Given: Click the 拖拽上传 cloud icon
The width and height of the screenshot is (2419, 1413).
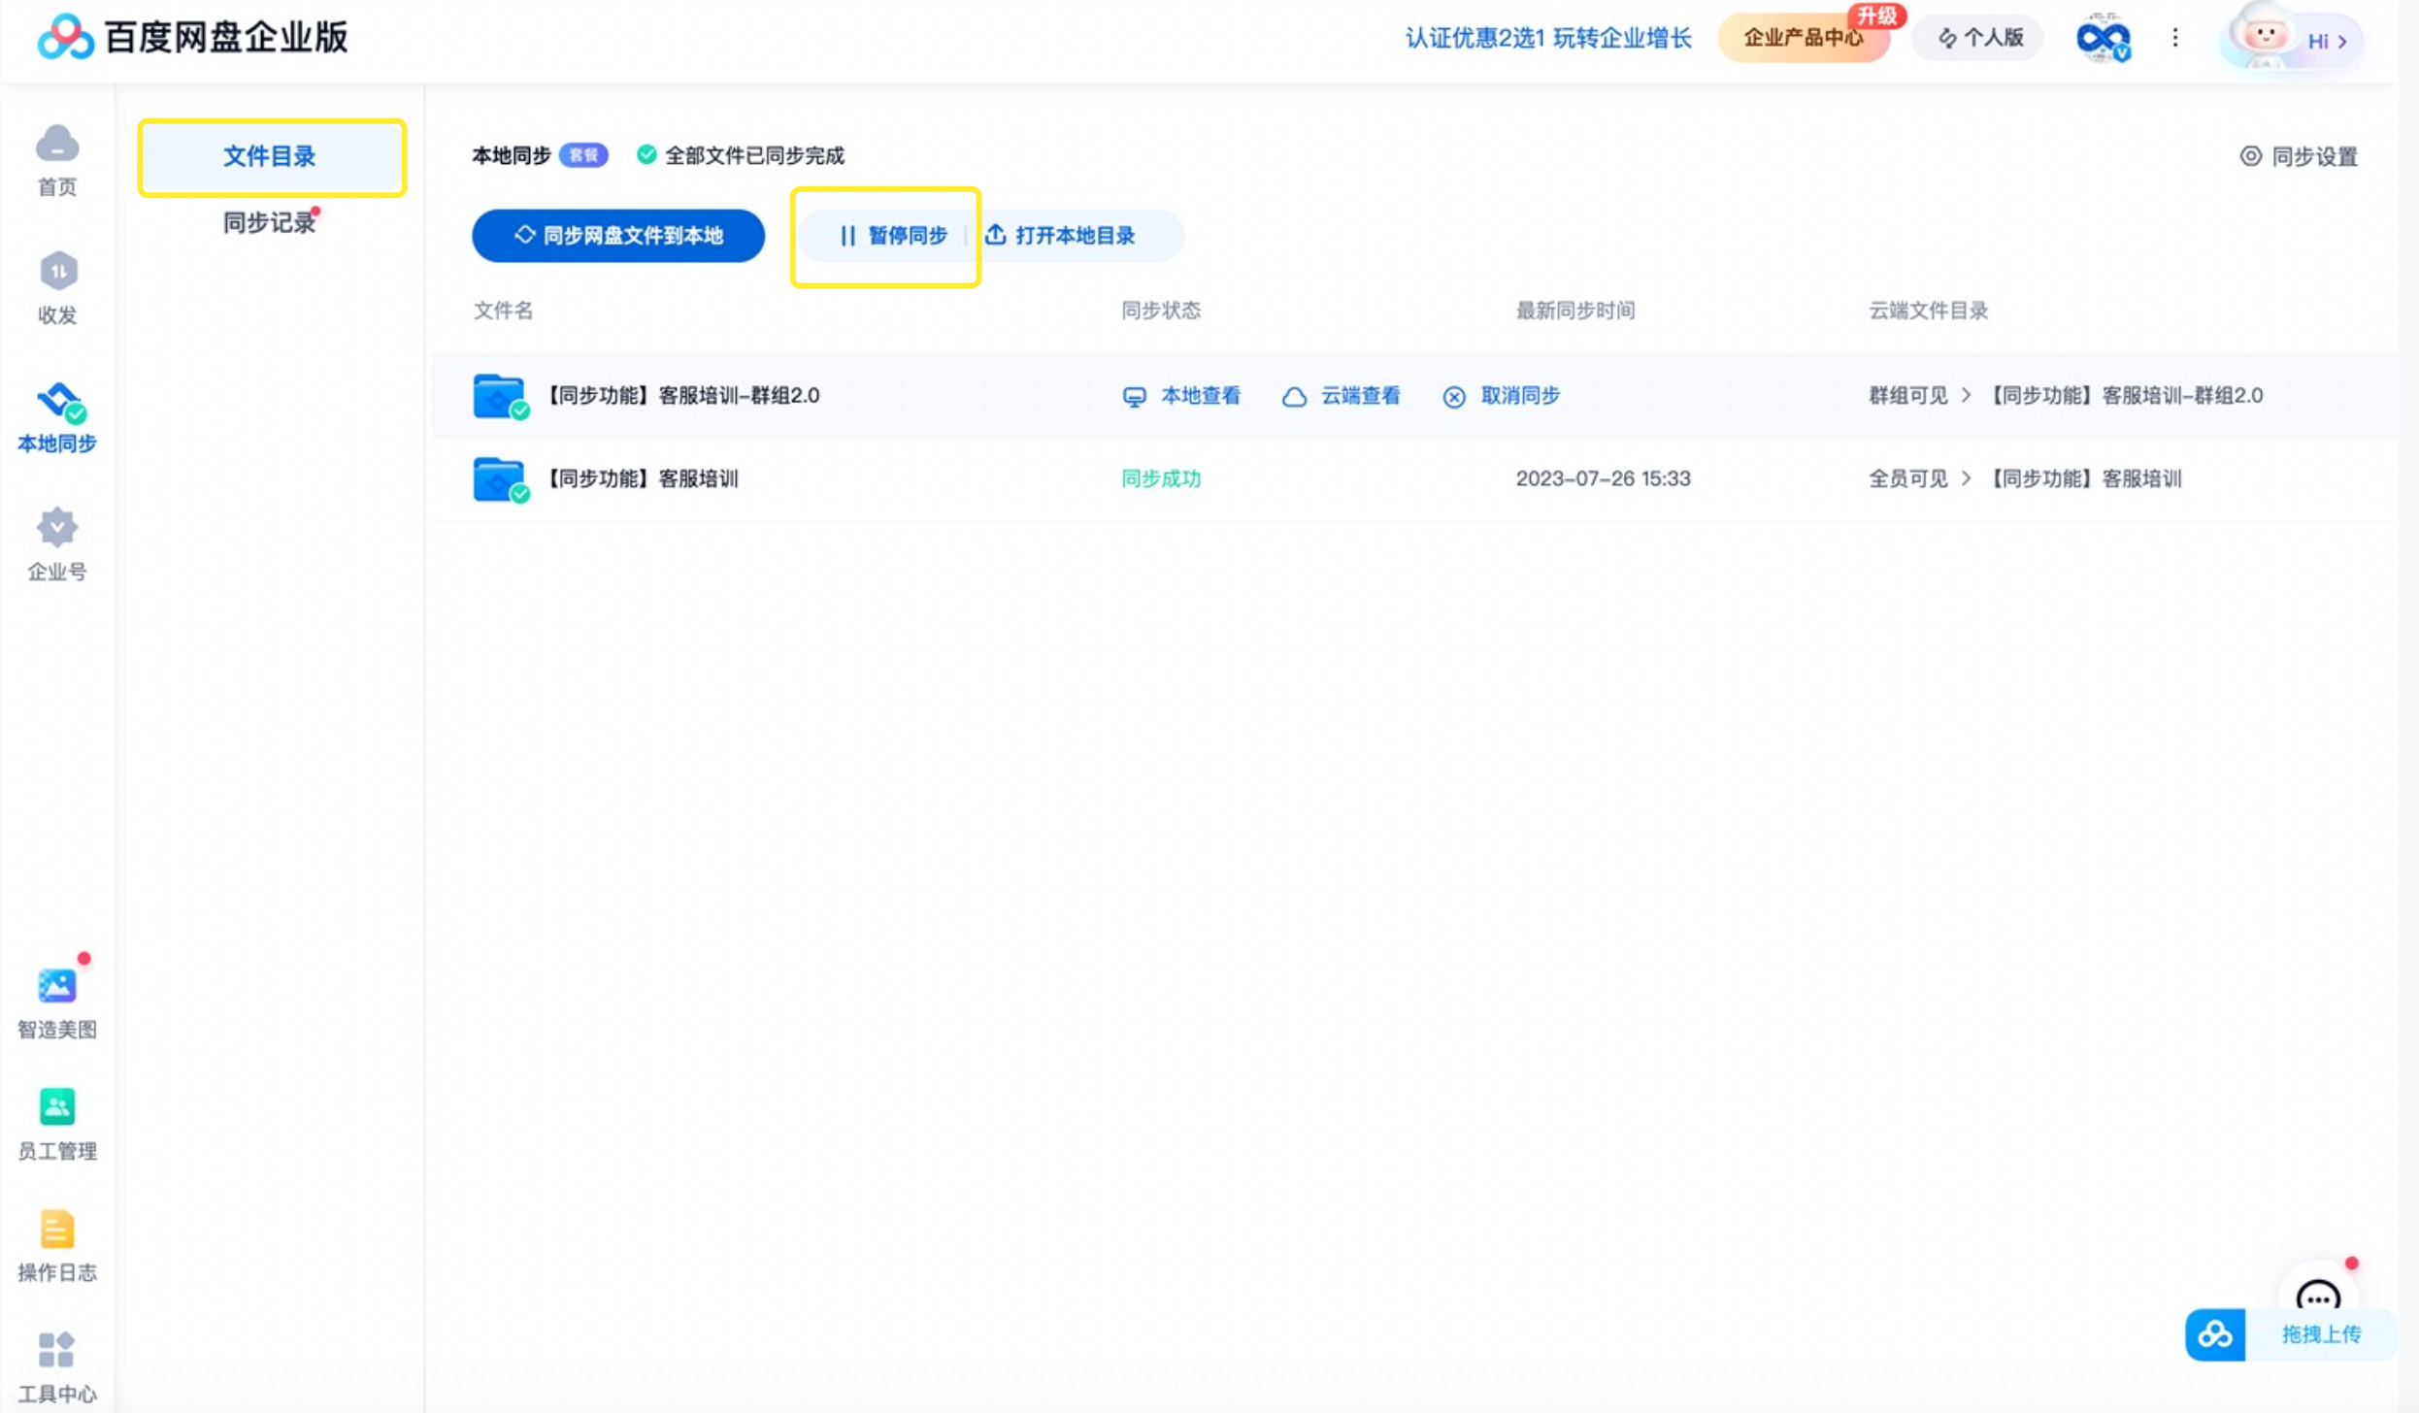Looking at the screenshot, I should [x=2215, y=1334].
